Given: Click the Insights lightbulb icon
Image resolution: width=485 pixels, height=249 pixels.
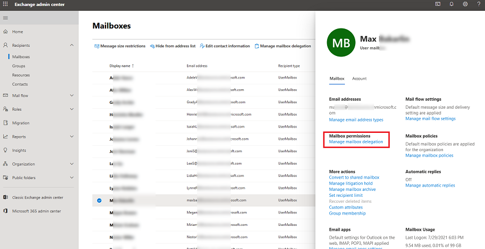Looking at the screenshot, I should pos(5,150).
